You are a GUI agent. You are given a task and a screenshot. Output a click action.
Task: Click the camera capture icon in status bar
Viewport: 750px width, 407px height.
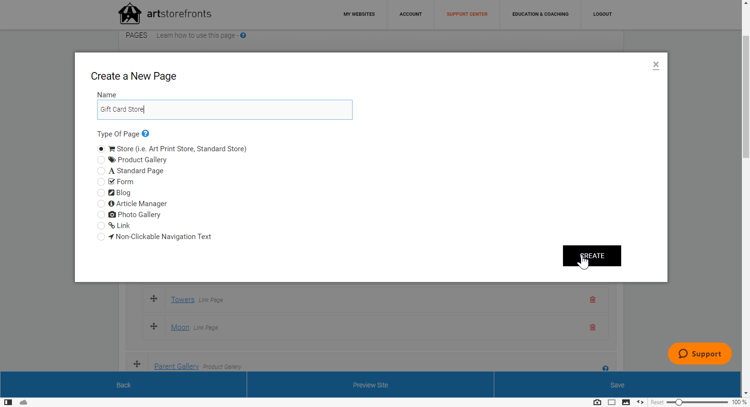coord(597,402)
